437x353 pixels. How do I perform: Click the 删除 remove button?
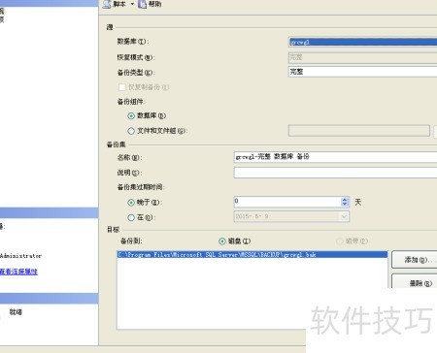click(416, 282)
